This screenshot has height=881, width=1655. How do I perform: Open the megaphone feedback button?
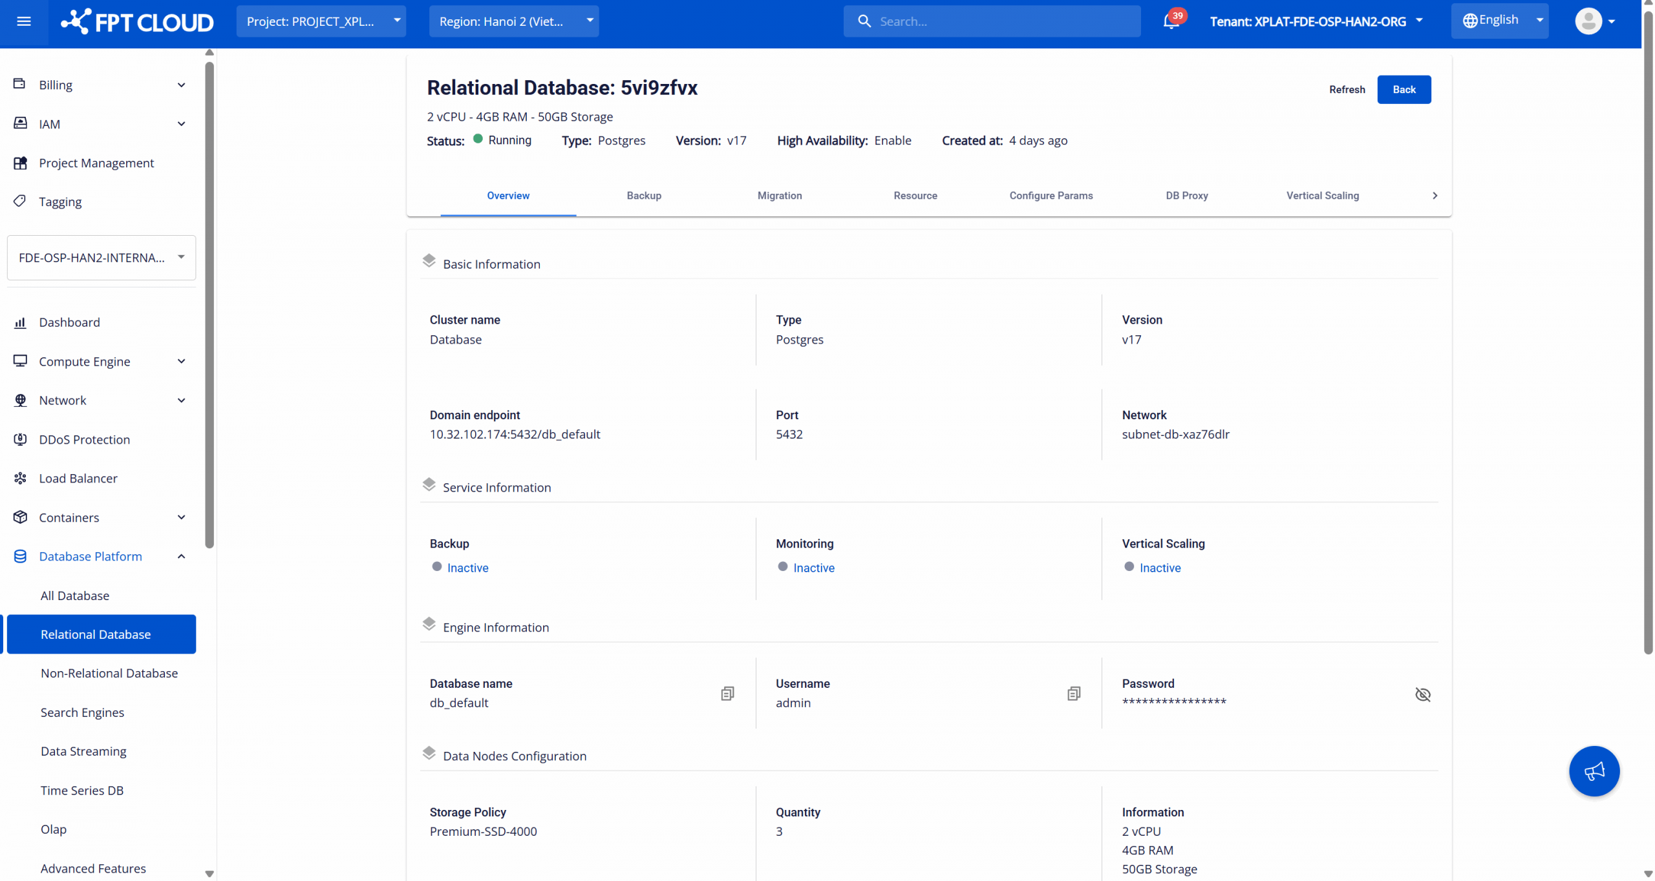1594,771
